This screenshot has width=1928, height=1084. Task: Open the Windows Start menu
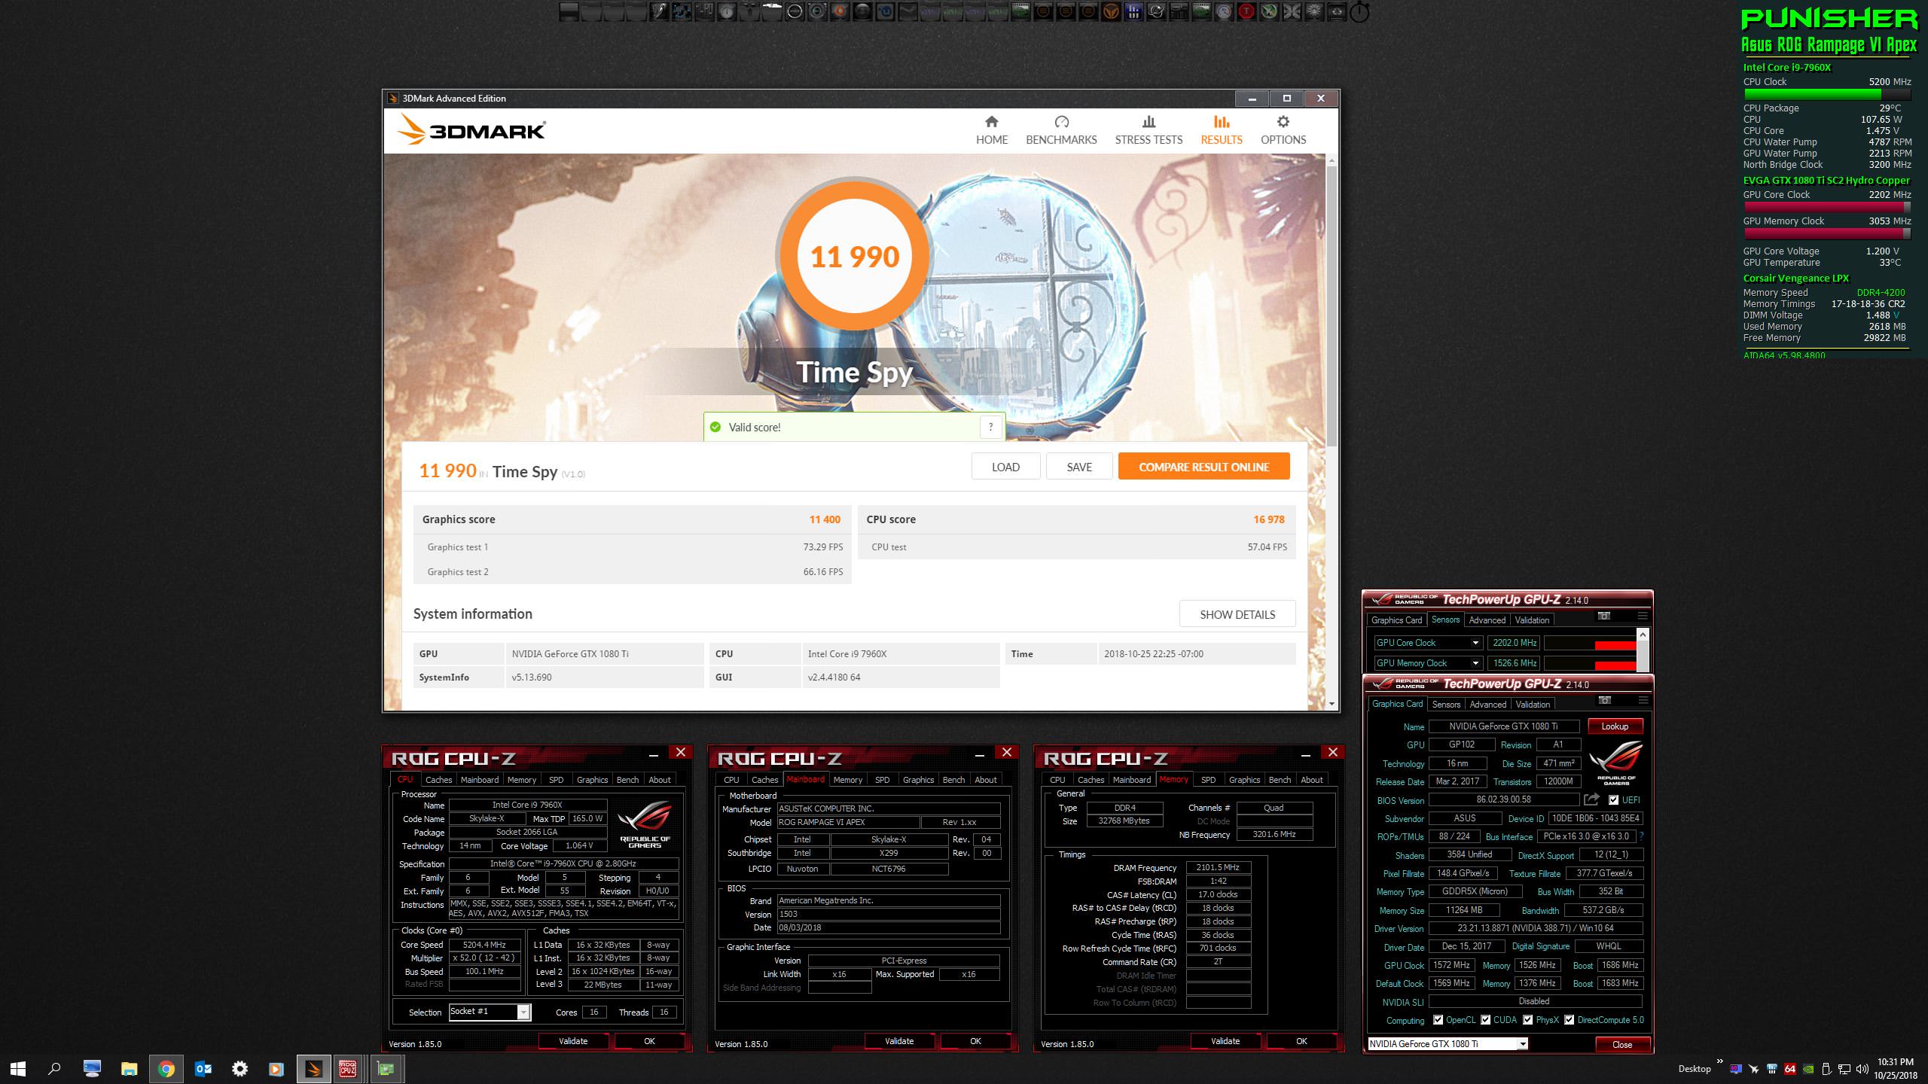[x=18, y=1068]
